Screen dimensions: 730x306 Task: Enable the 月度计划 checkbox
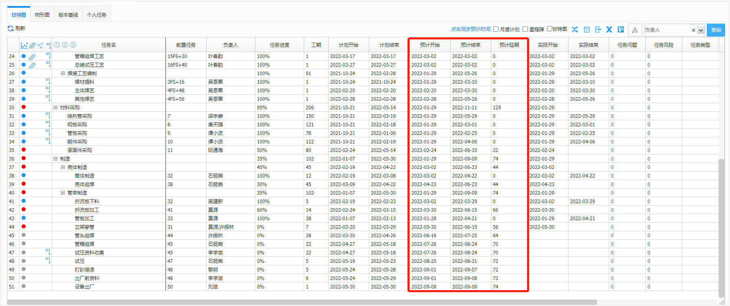(496, 29)
